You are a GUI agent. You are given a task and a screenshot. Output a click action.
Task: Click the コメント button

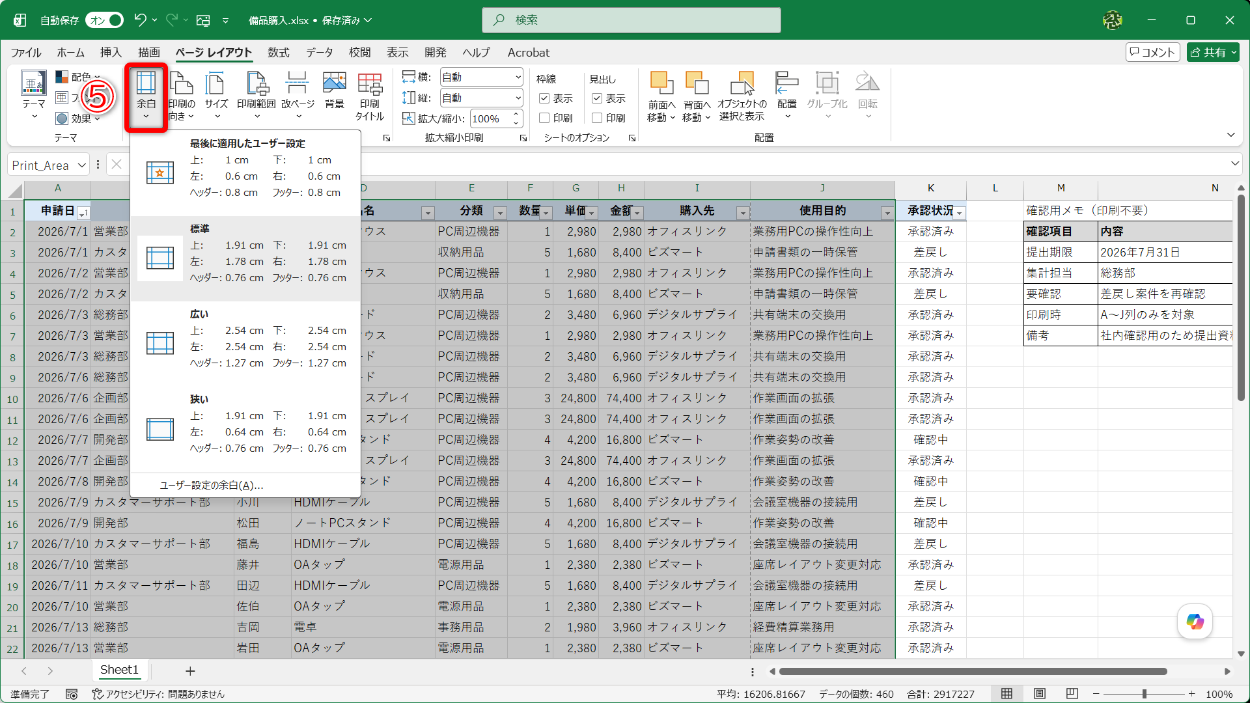(x=1152, y=53)
